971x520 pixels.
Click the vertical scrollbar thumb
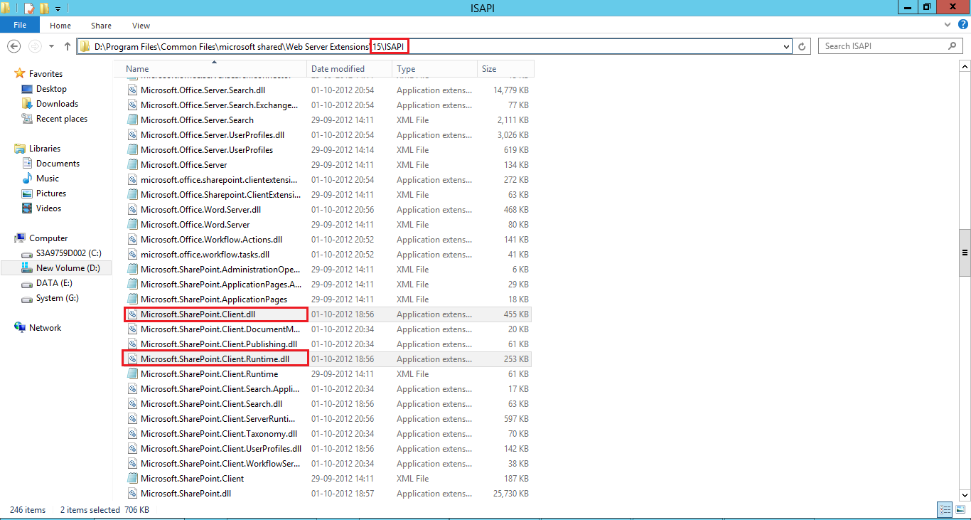click(965, 253)
